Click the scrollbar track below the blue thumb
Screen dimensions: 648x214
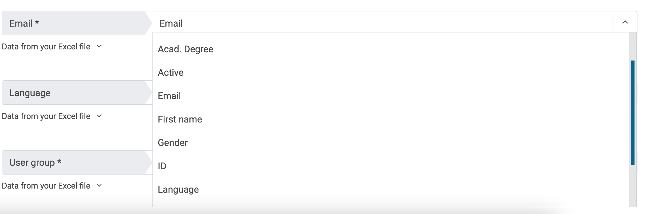click(x=632, y=184)
